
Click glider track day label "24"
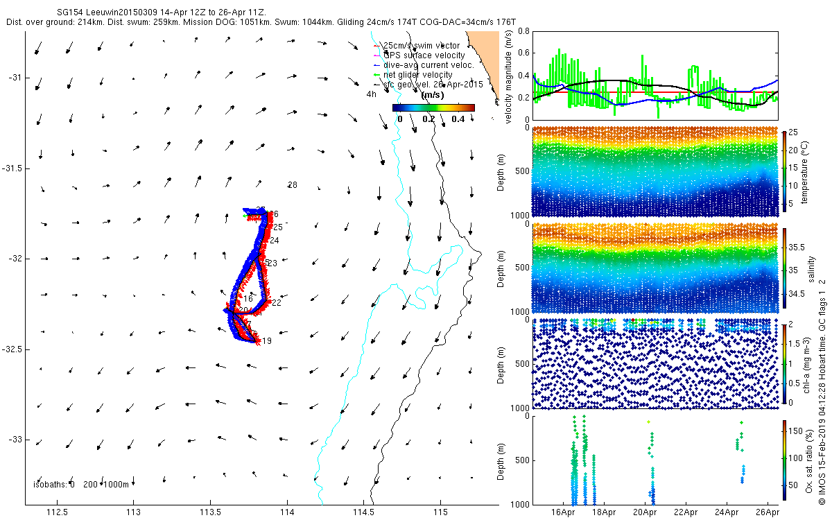(x=274, y=241)
